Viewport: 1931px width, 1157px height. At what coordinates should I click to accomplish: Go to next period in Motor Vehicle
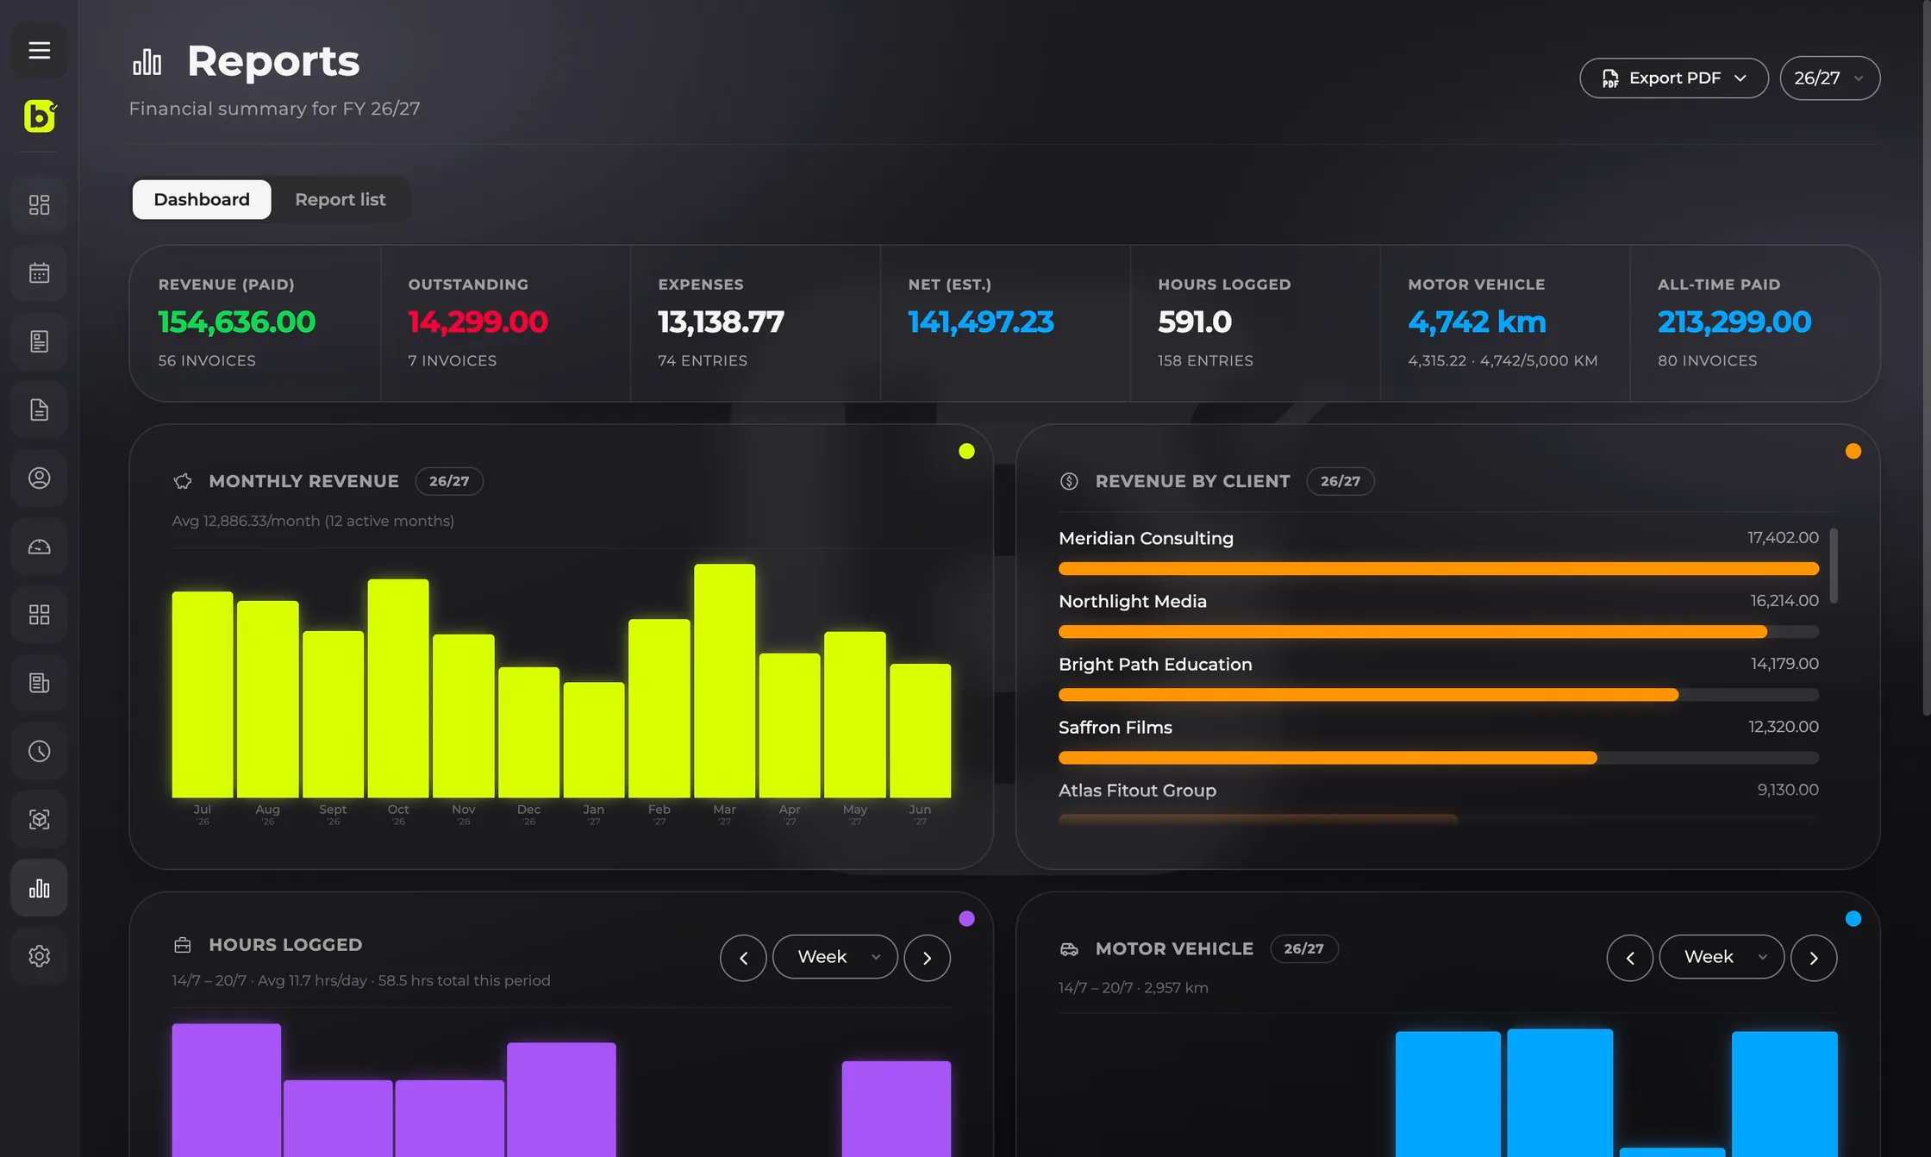click(x=1814, y=958)
